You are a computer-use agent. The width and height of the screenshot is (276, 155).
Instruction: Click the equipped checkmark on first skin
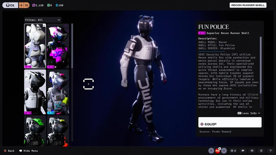coord(44,25)
